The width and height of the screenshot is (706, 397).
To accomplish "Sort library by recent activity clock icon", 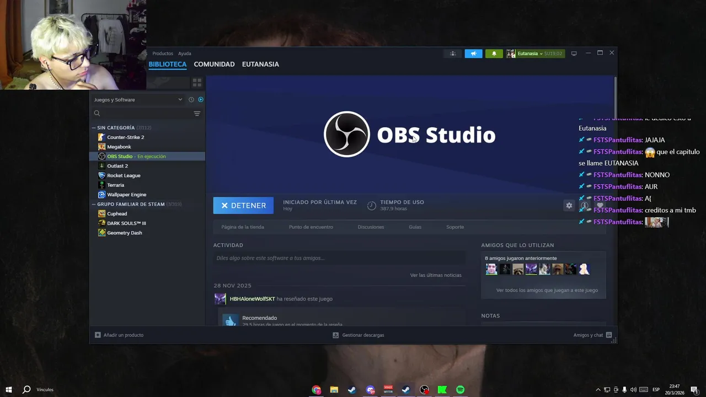I will 191,100.
